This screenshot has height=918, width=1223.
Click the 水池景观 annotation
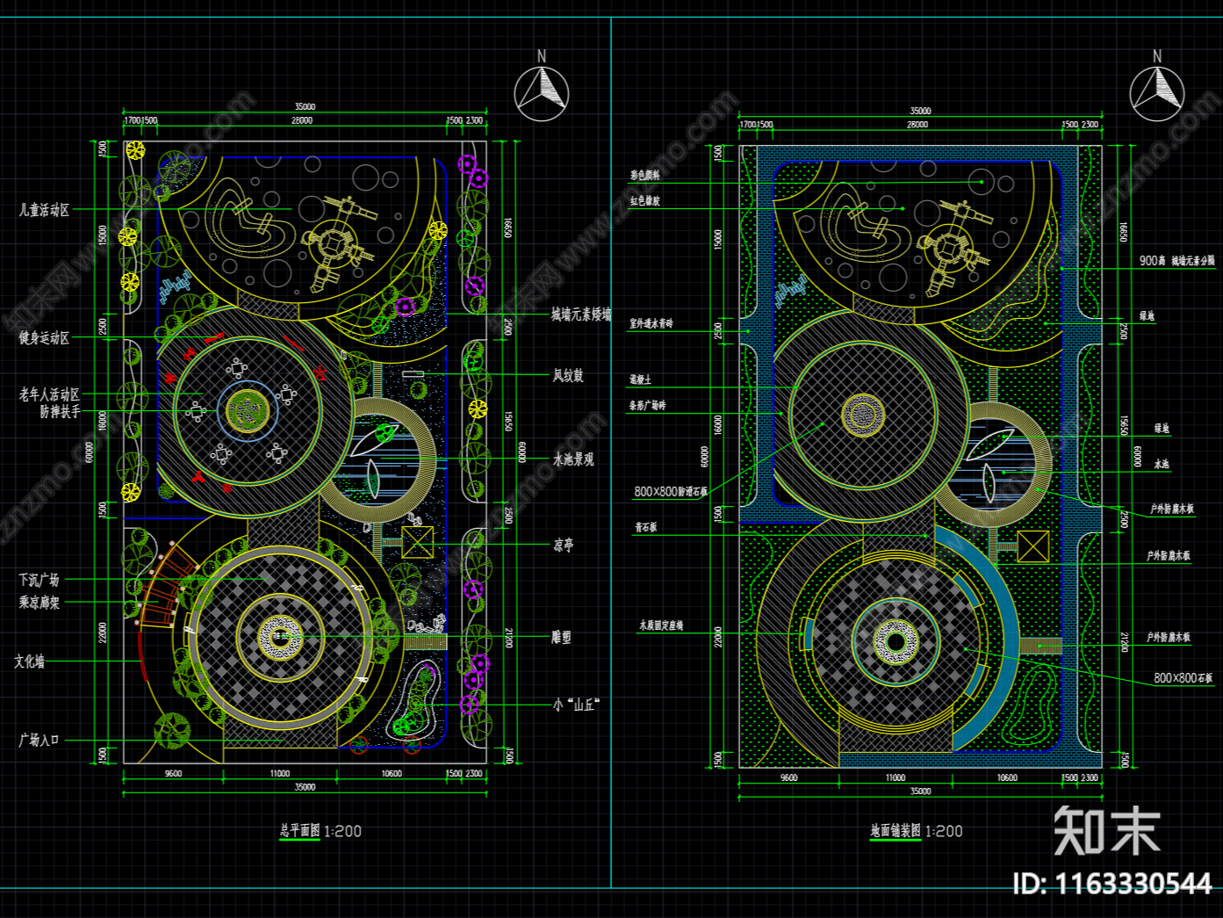click(x=573, y=459)
